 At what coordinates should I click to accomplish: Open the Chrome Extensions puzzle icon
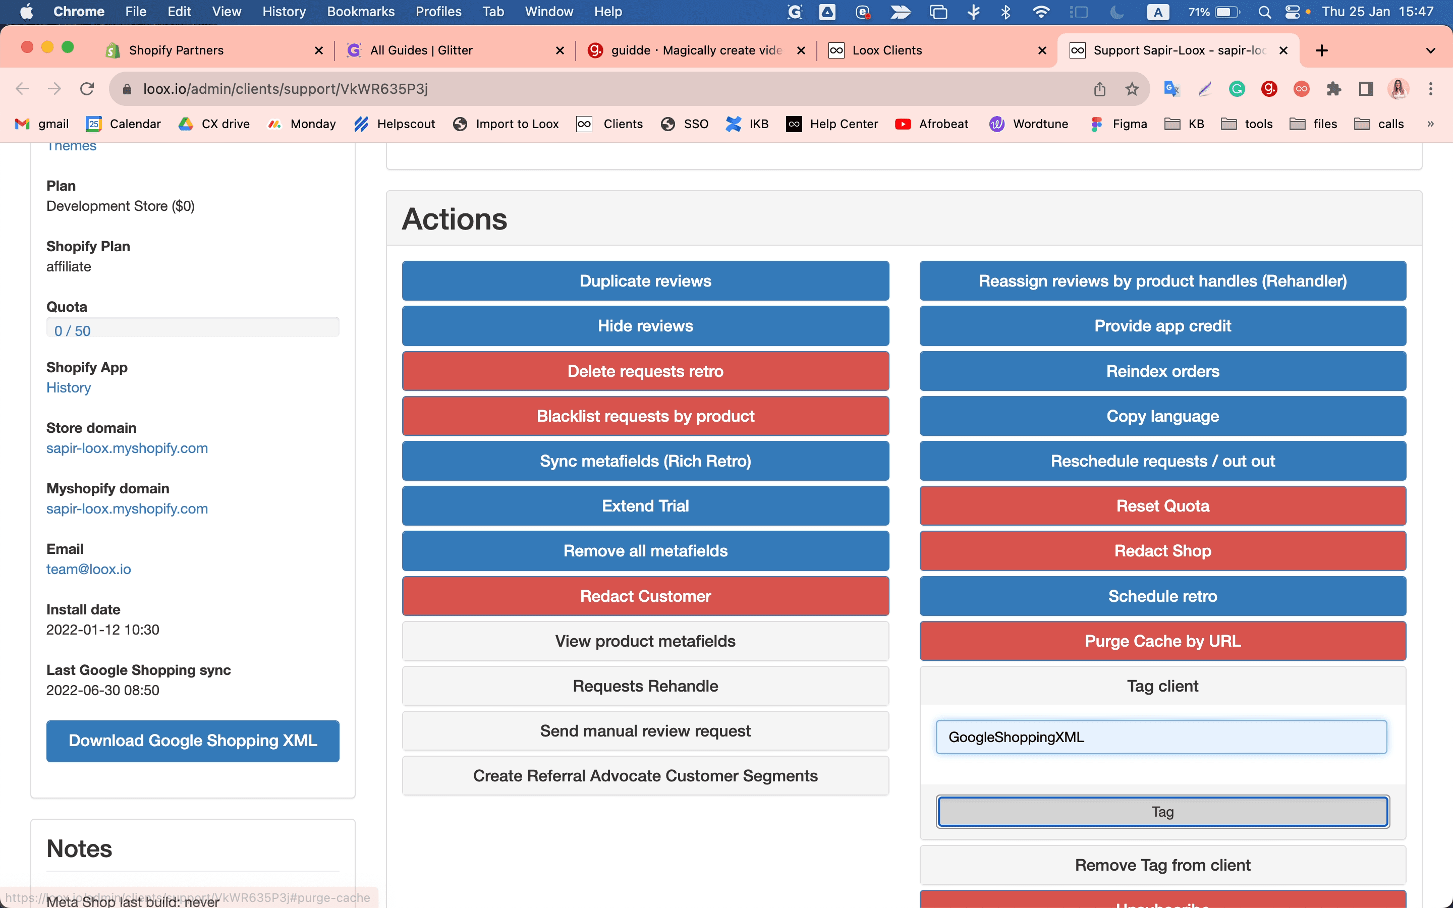tap(1333, 89)
